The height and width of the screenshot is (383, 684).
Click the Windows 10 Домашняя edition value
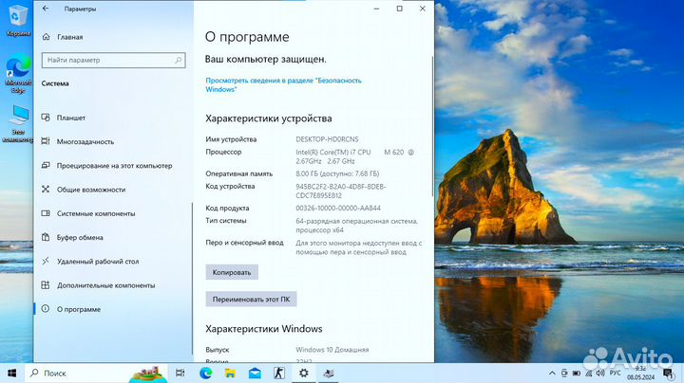tap(332, 350)
